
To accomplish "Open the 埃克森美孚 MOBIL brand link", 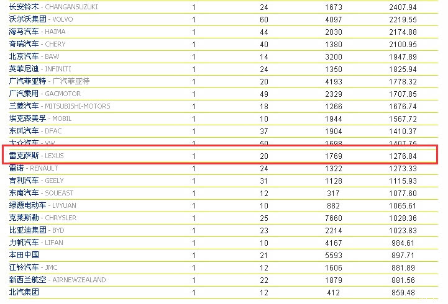I will (40, 118).
